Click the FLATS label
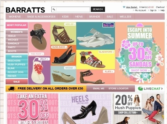 109,71
